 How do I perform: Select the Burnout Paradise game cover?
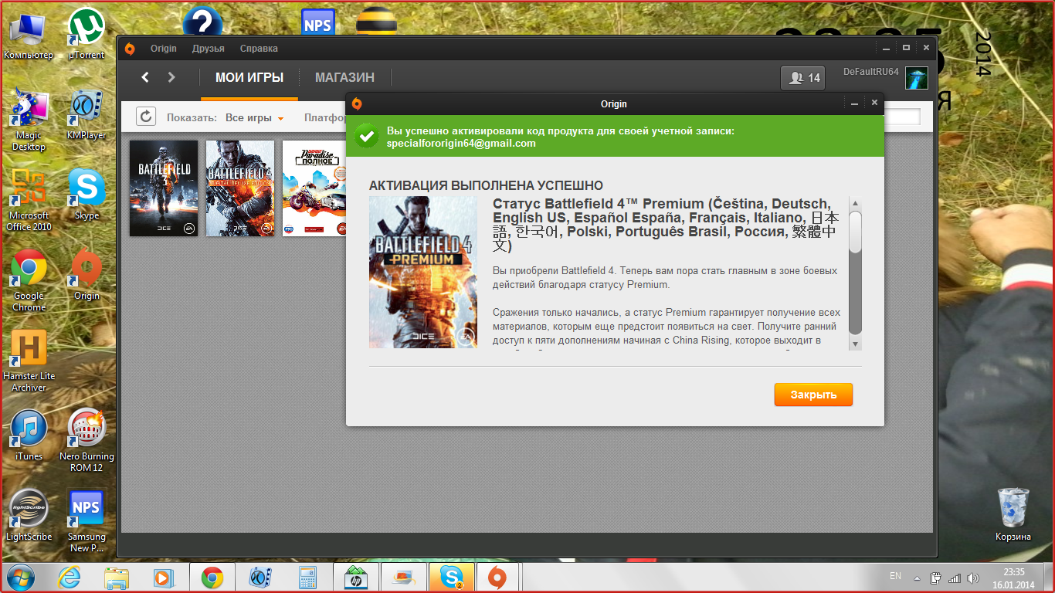(314, 188)
